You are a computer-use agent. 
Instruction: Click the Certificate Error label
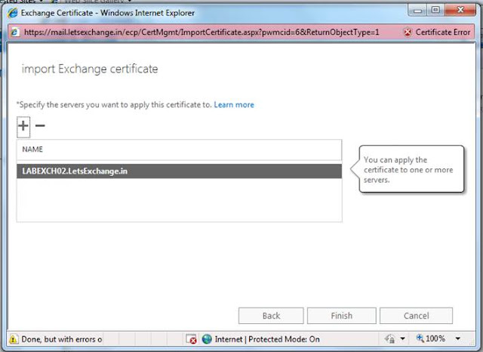coord(443,32)
